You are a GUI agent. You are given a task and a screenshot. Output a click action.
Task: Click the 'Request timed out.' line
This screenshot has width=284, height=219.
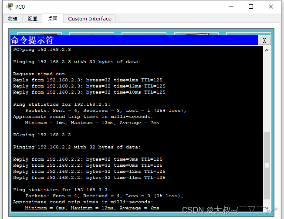(x=40, y=74)
